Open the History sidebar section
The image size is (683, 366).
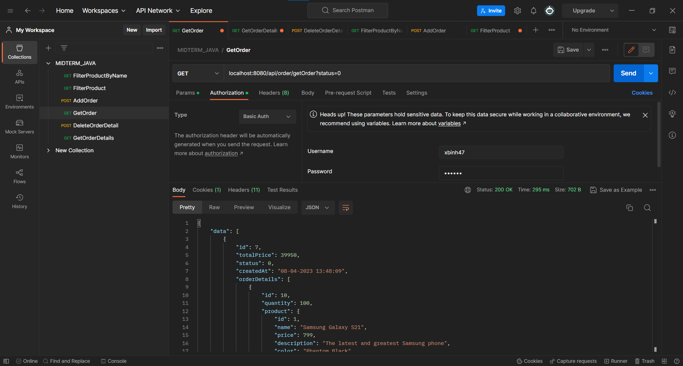[20, 202]
